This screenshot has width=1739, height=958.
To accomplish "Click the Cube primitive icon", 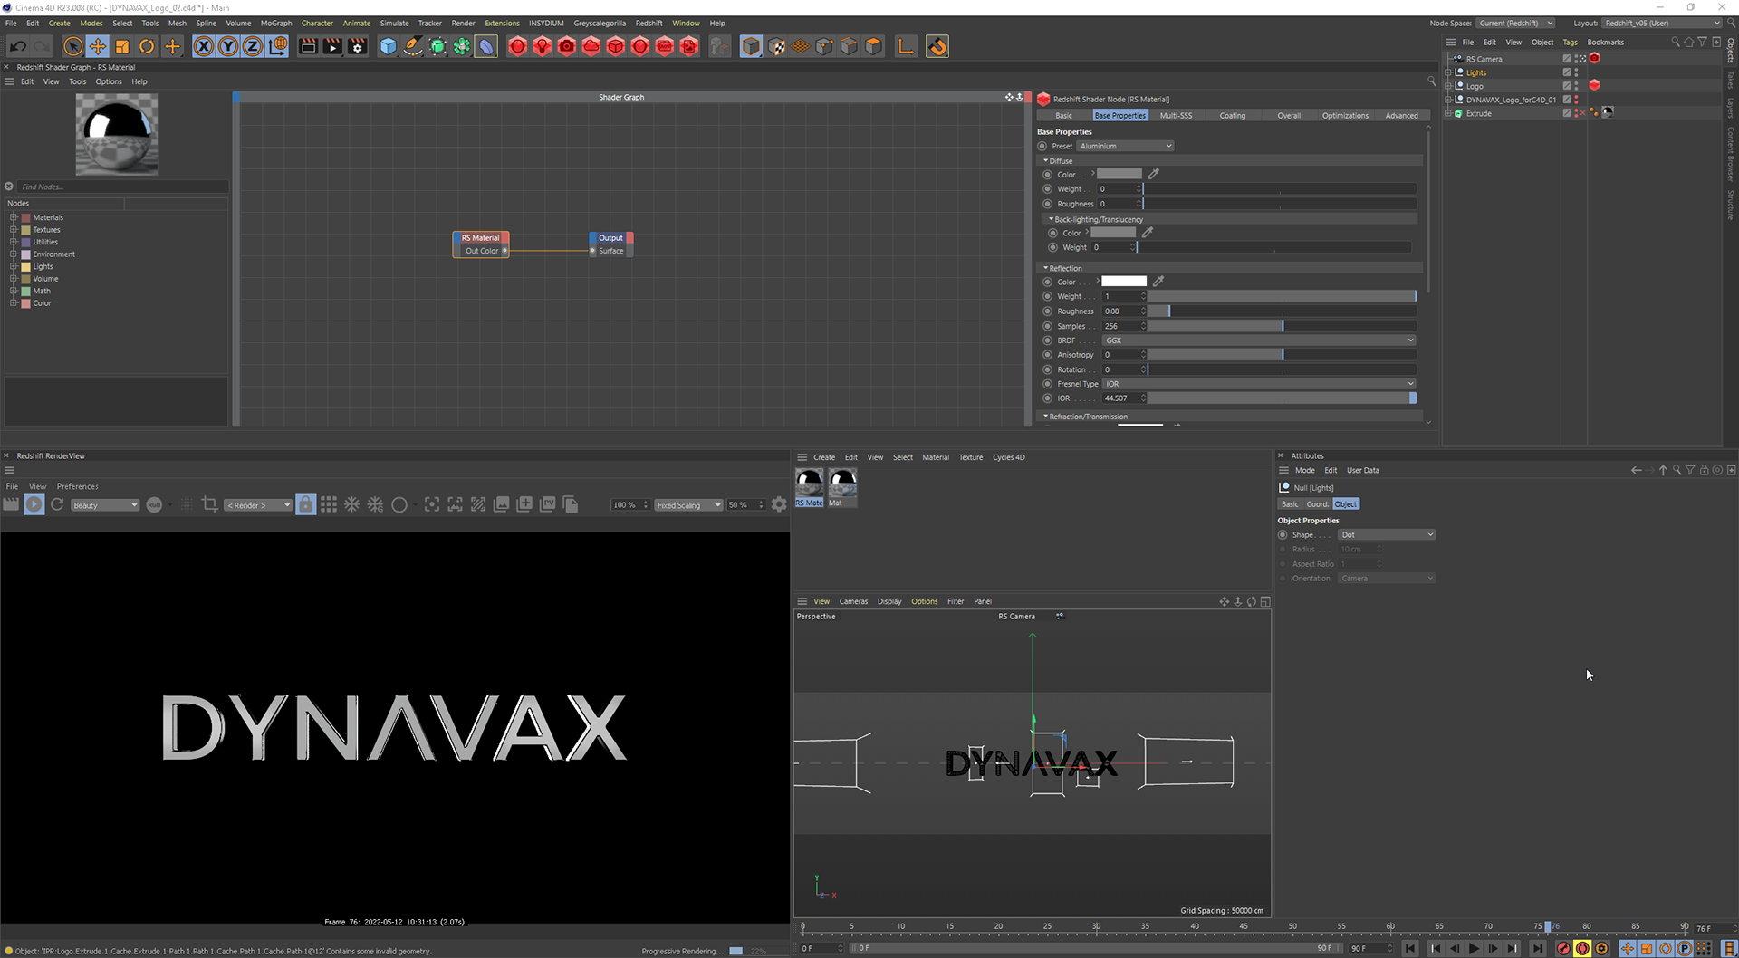I will pyautogui.click(x=389, y=46).
